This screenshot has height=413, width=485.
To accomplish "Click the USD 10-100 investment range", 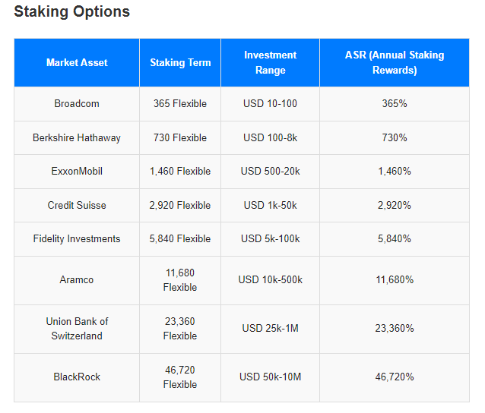I will point(270,104).
